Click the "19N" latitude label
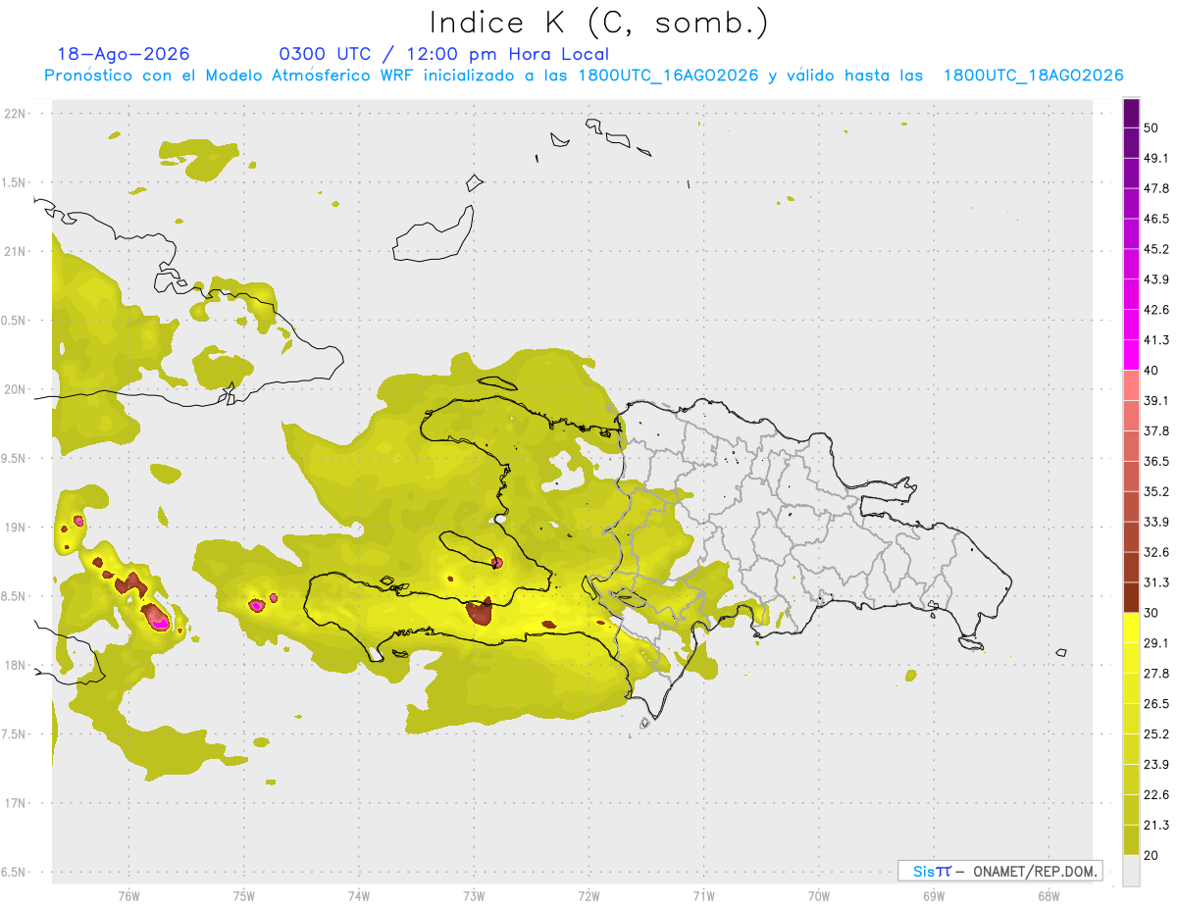This screenshot has height=909, width=1177. (15, 528)
